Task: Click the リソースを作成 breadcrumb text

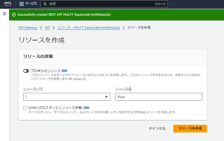Action: point(139,28)
